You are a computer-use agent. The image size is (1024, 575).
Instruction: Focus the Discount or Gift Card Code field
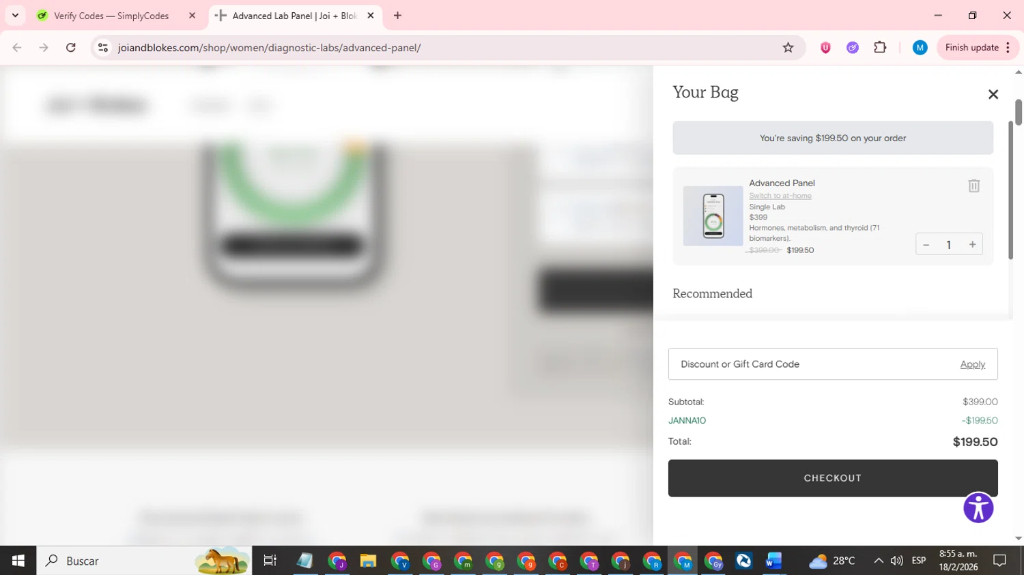(812, 364)
